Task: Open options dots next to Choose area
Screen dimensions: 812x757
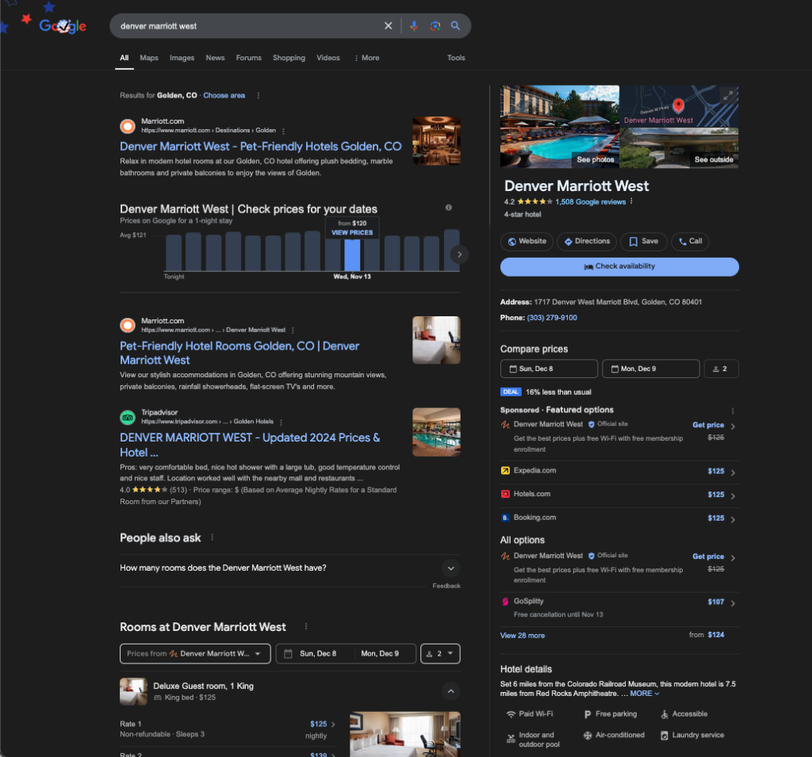Action: tap(259, 95)
